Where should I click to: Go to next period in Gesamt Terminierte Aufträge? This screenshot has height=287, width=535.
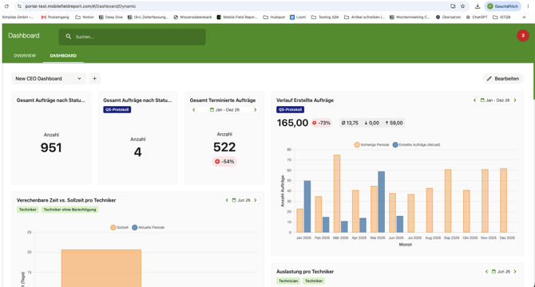pos(255,110)
